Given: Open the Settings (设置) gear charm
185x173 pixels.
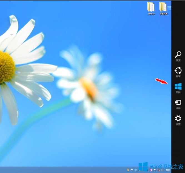Looking at the screenshot, I should [178, 119].
